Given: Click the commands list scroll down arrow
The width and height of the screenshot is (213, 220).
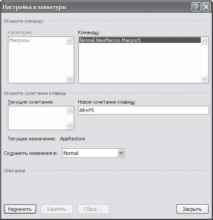Looking at the screenshot, I should coord(204,79).
